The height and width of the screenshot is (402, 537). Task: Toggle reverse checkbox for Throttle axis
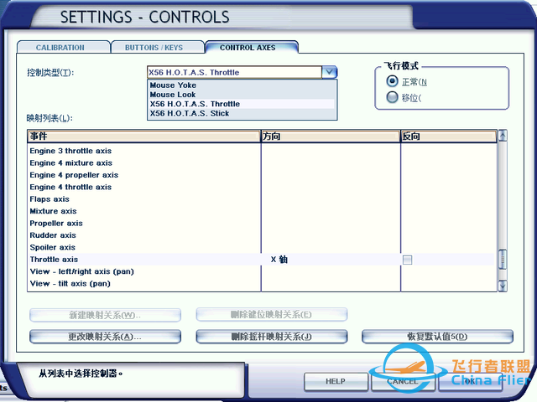[x=407, y=260]
